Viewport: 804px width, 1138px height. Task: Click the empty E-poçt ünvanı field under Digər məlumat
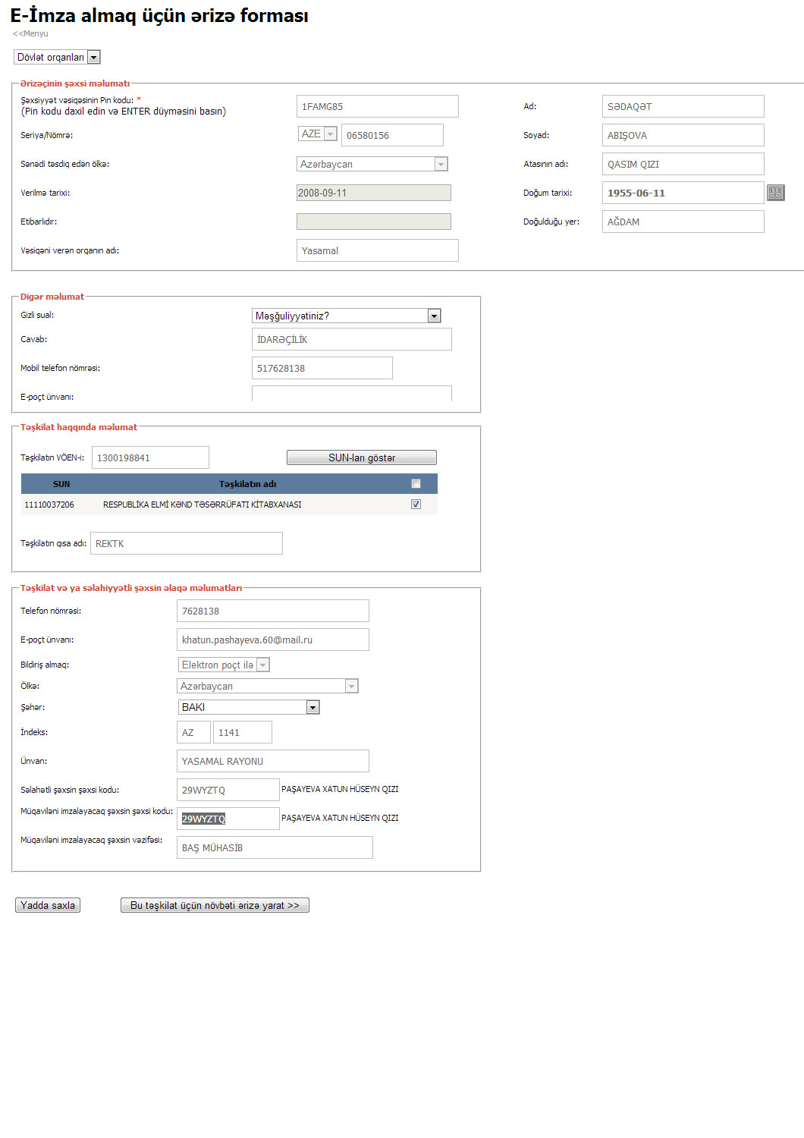[x=352, y=394]
